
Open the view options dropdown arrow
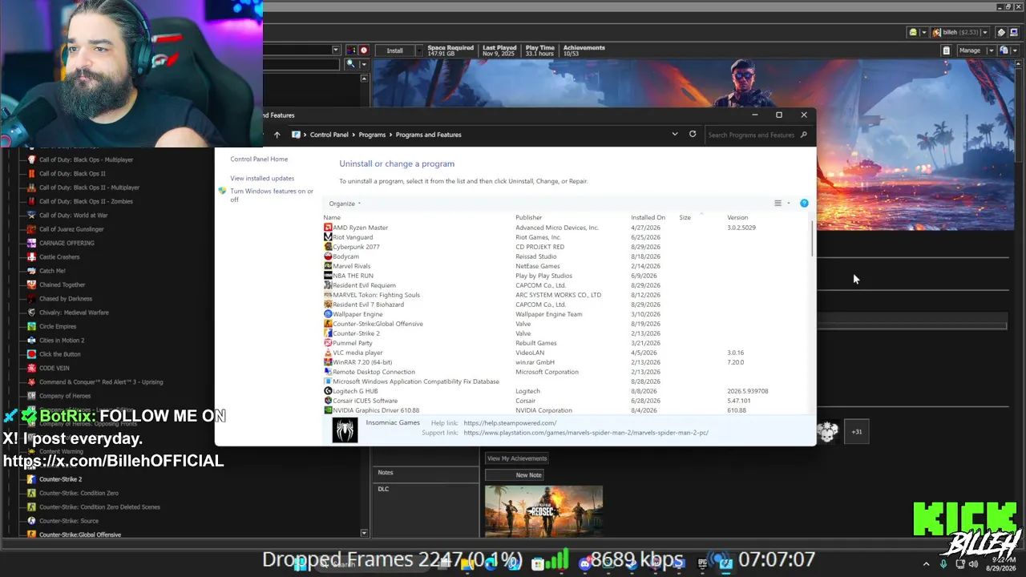point(789,204)
